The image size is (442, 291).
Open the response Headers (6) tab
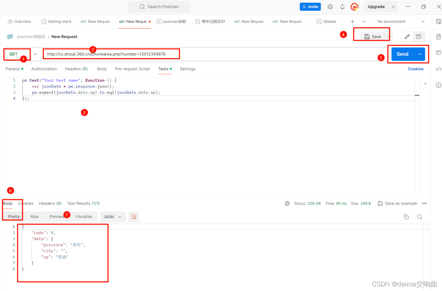(x=50, y=203)
